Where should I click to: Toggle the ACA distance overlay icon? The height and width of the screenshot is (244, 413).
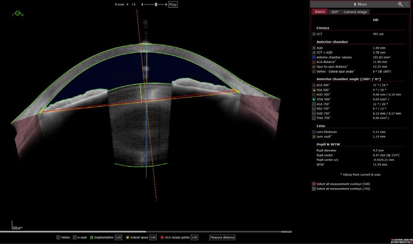tap(314, 62)
